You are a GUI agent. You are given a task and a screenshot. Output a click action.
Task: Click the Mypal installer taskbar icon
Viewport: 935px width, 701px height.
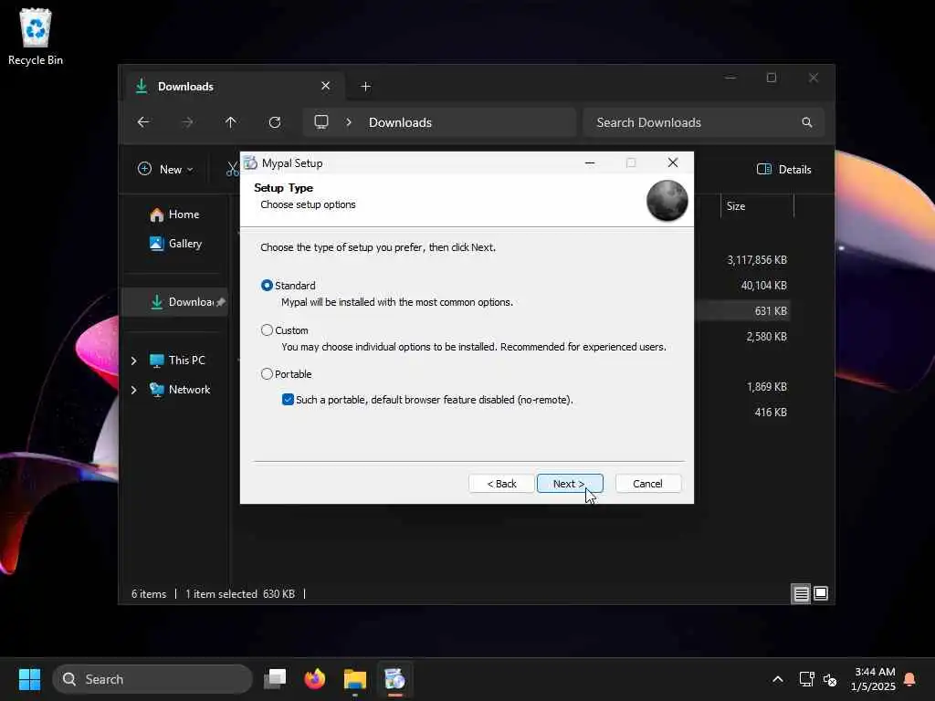pos(394,679)
